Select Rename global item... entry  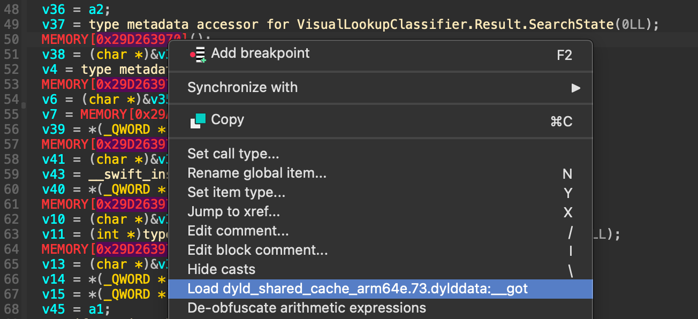click(x=256, y=173)
